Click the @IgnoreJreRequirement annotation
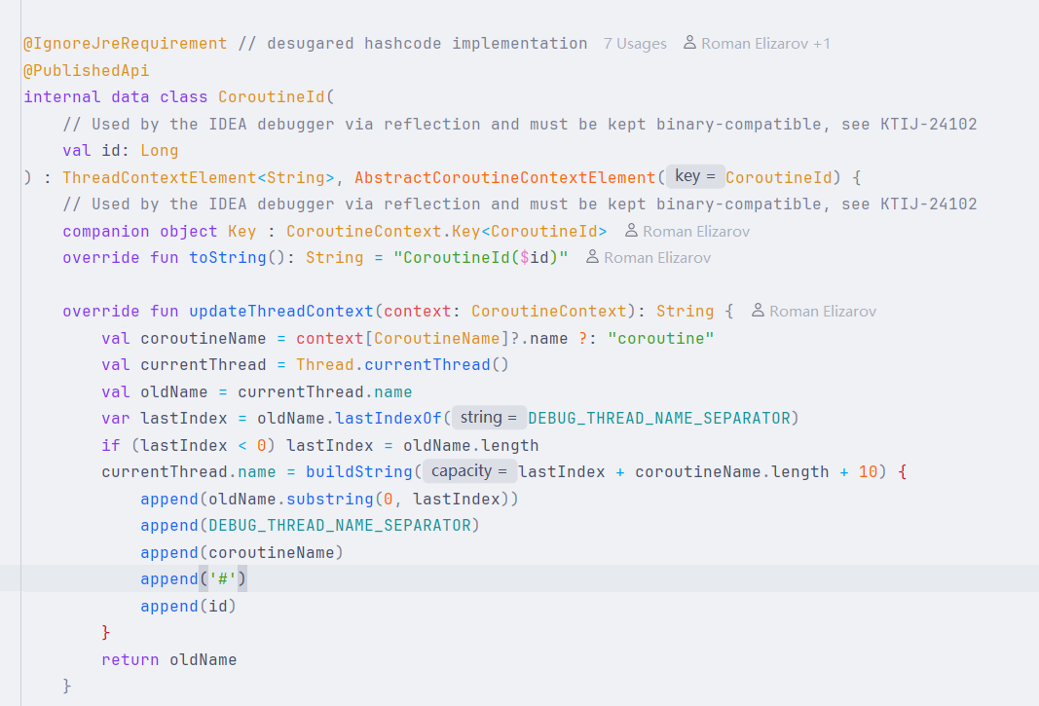 pyautogui.click(x=126, y=44)
